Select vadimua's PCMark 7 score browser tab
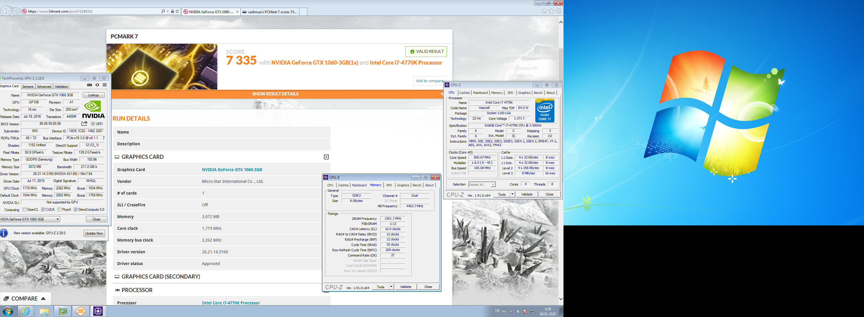 (x=269, y=12)
